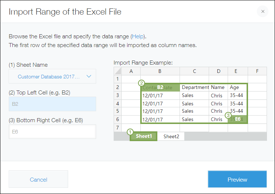Select column header A in example
This screenshot has width=275, height=194.
tap(131, 71)
